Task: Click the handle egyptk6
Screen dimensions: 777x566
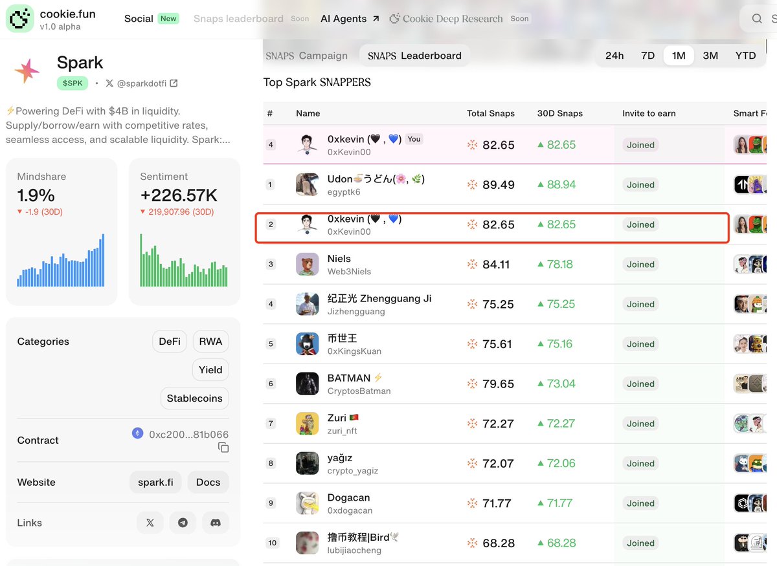Action: click(x=344, y=192)
